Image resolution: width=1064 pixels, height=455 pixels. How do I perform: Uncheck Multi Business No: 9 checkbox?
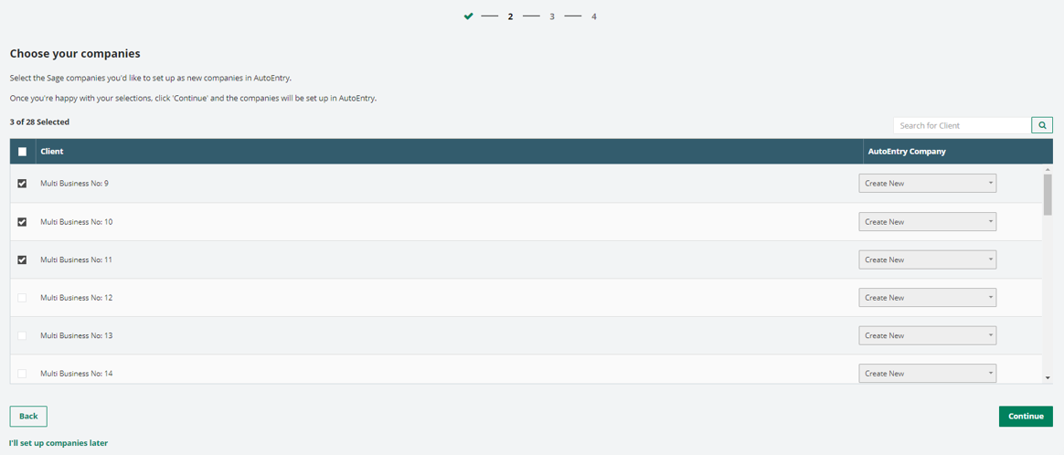[x=23, y=184]
